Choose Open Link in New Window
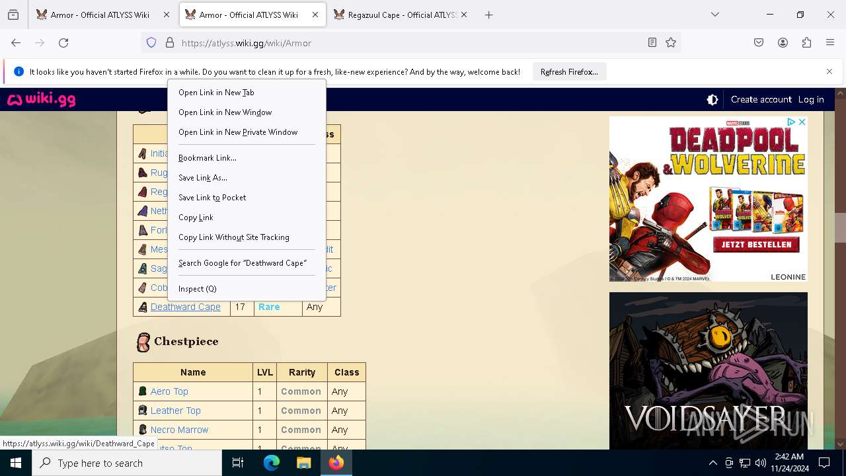This screenshot has height=476, width=846. point(247,112)
